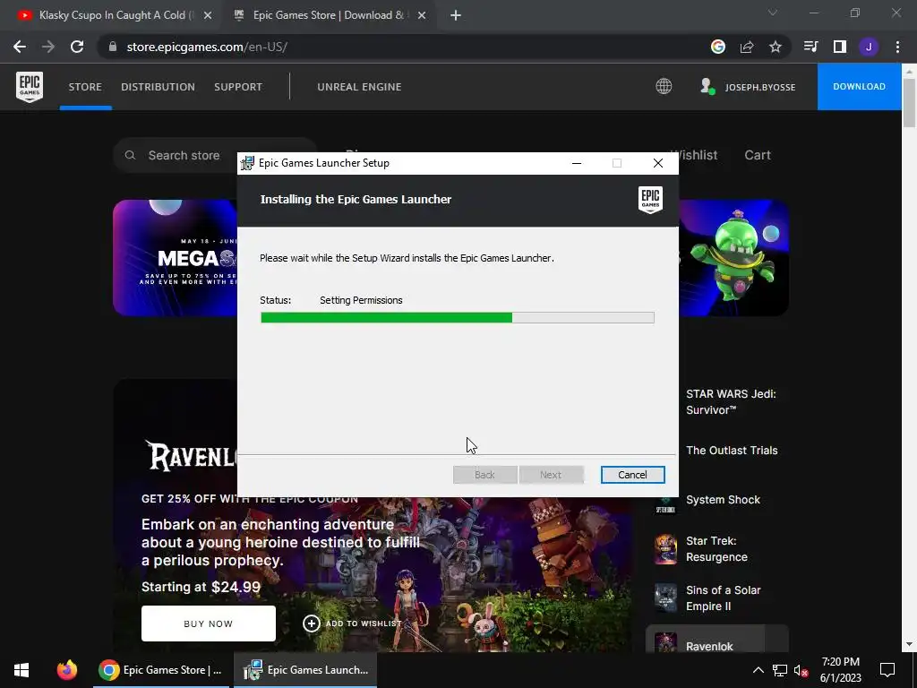Viewport: 917px width, 688px height.
Task: Open Chrome tab search dropdown arrow
Action: (773, 13)
